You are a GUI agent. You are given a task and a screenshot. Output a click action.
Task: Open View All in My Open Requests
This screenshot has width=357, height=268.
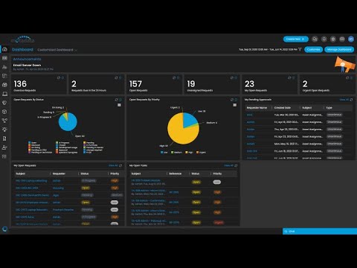[x=113, y=165]
